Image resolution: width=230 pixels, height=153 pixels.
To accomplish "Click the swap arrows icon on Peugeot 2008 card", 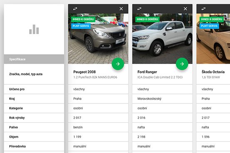I will (75, 9).
